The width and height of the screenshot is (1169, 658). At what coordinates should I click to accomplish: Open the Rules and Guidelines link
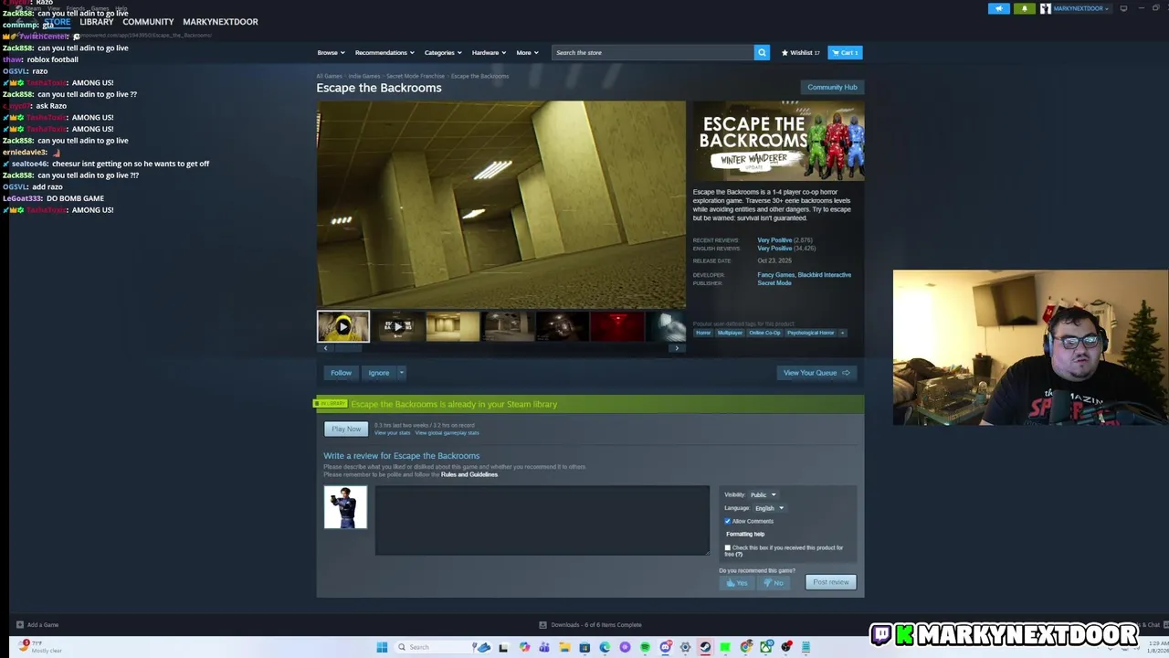469,474
